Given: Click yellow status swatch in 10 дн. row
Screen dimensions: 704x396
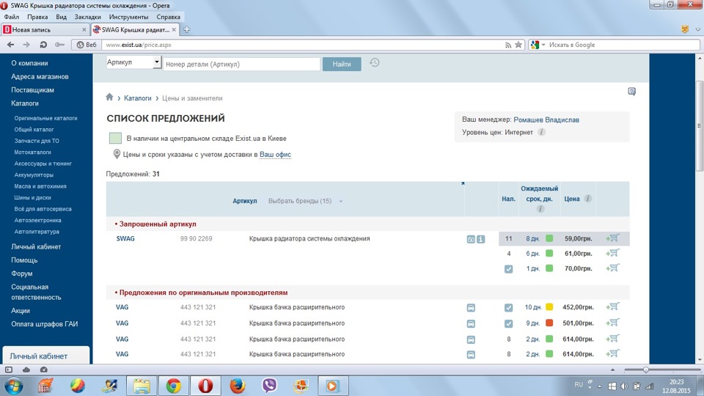Looking at the screenshot, I should (x=549, y=307).
